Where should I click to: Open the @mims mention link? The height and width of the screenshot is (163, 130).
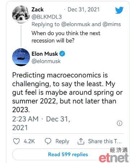point(112,24)
